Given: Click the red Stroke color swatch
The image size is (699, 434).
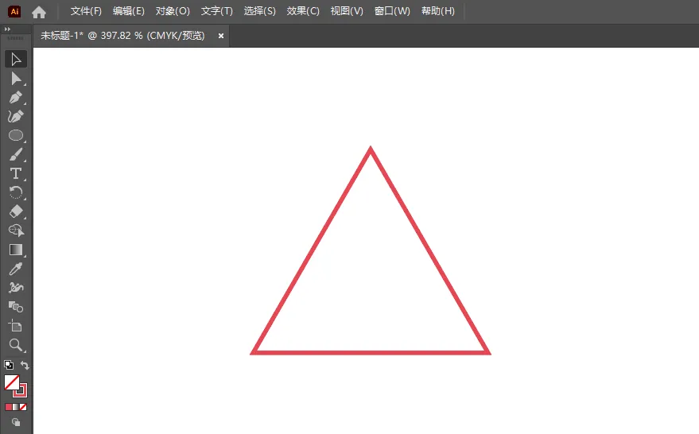Looking at the screenshot, I should (23, 392).
